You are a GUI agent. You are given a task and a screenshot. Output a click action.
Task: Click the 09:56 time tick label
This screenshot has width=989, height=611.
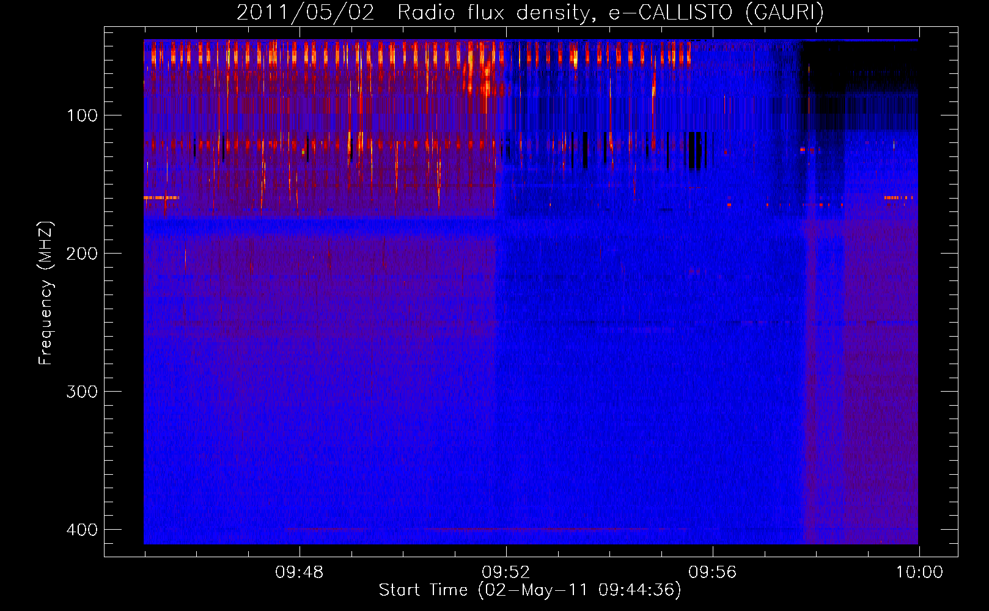713,573
